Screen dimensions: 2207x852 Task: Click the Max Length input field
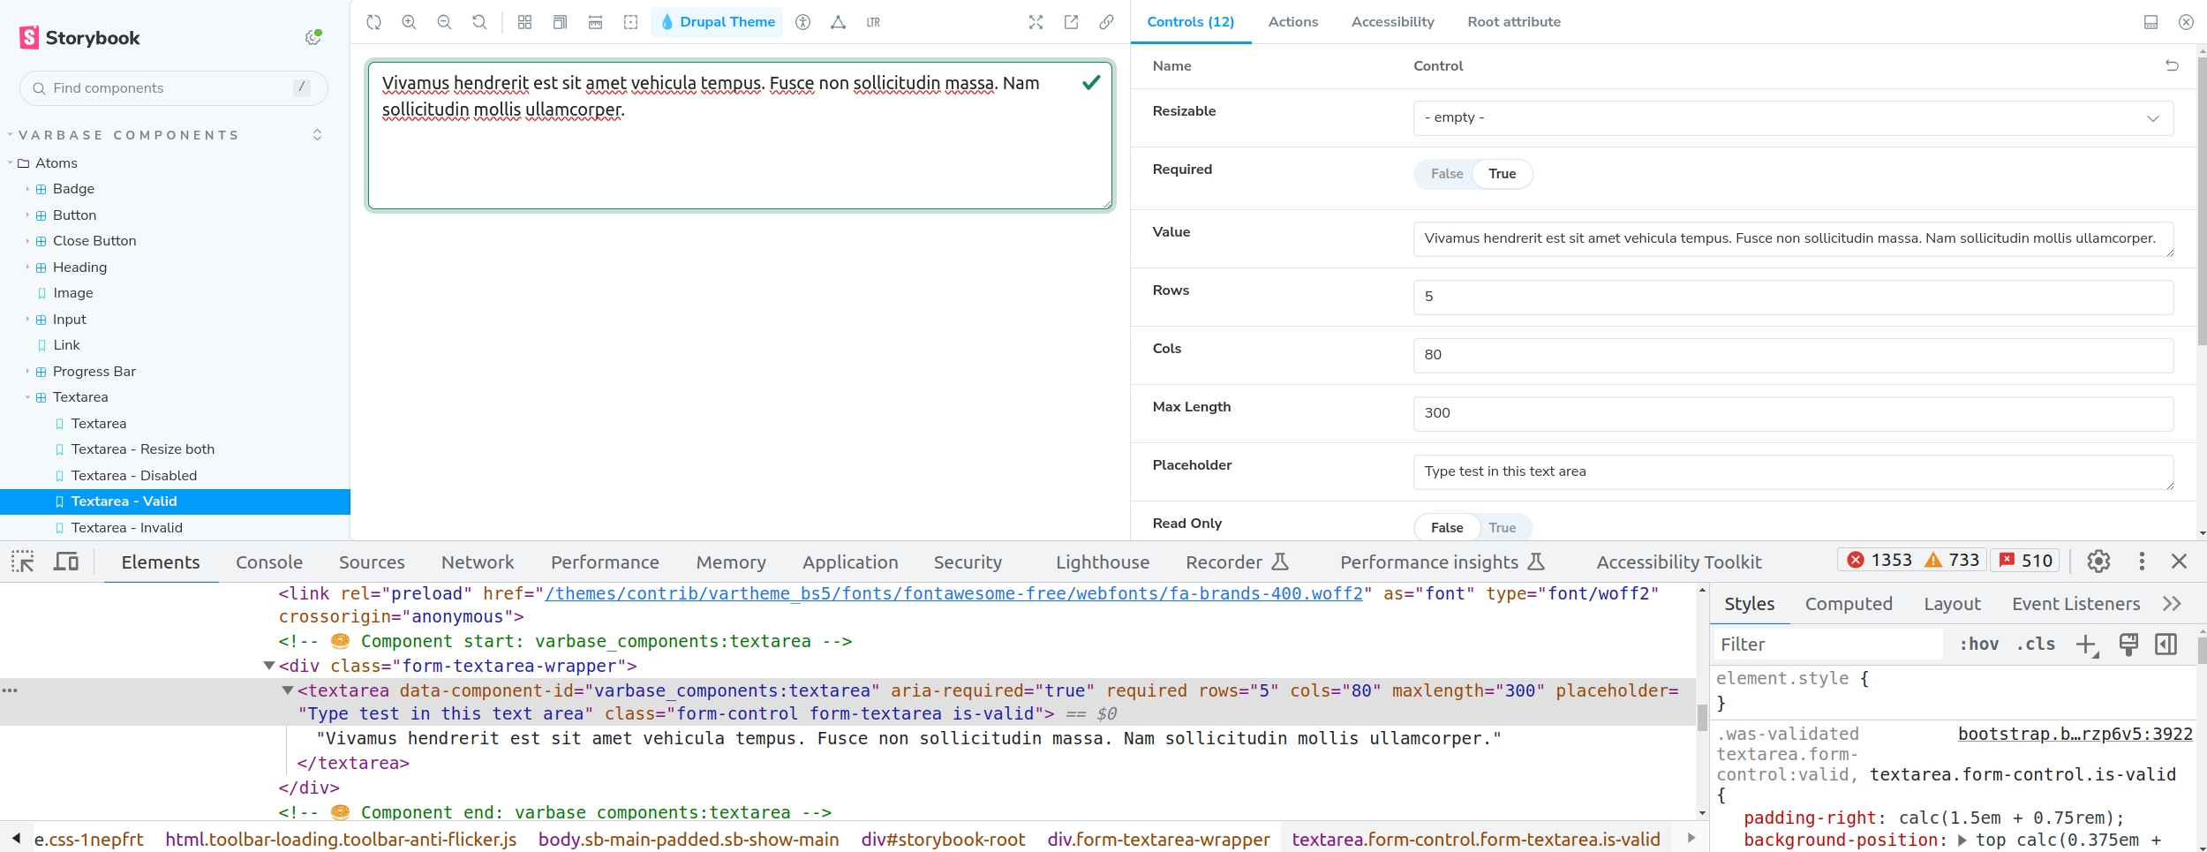coord(1792,413)
